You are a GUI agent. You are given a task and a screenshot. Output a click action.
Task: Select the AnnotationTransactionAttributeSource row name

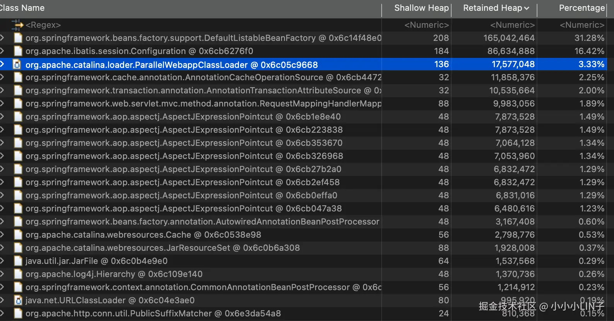203,90
